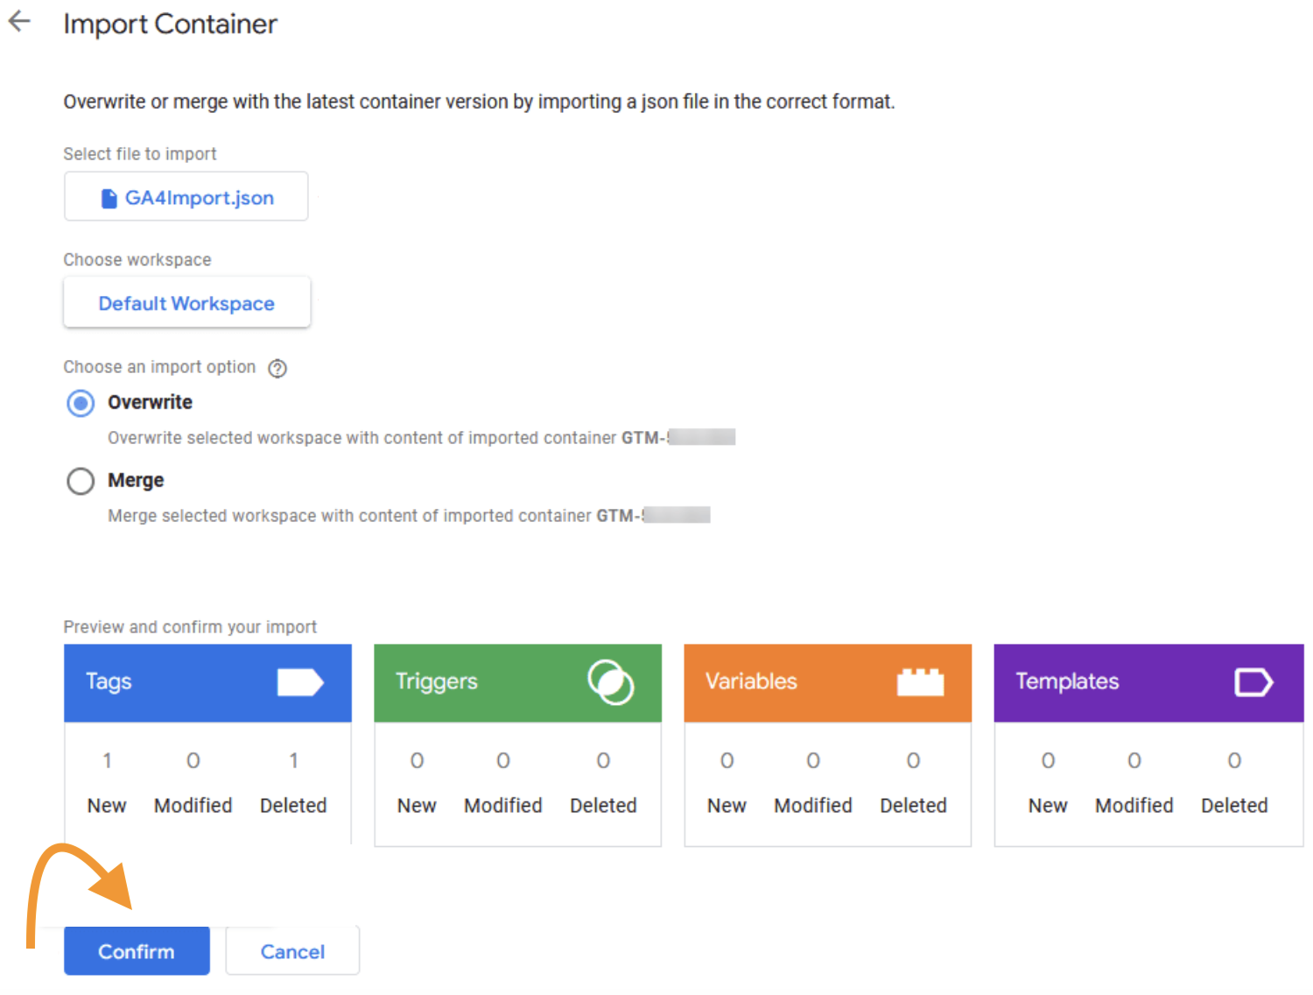This screenshot has height=995, width=1313.
Task: Select the Merge import option
Action: click(81, 481)
